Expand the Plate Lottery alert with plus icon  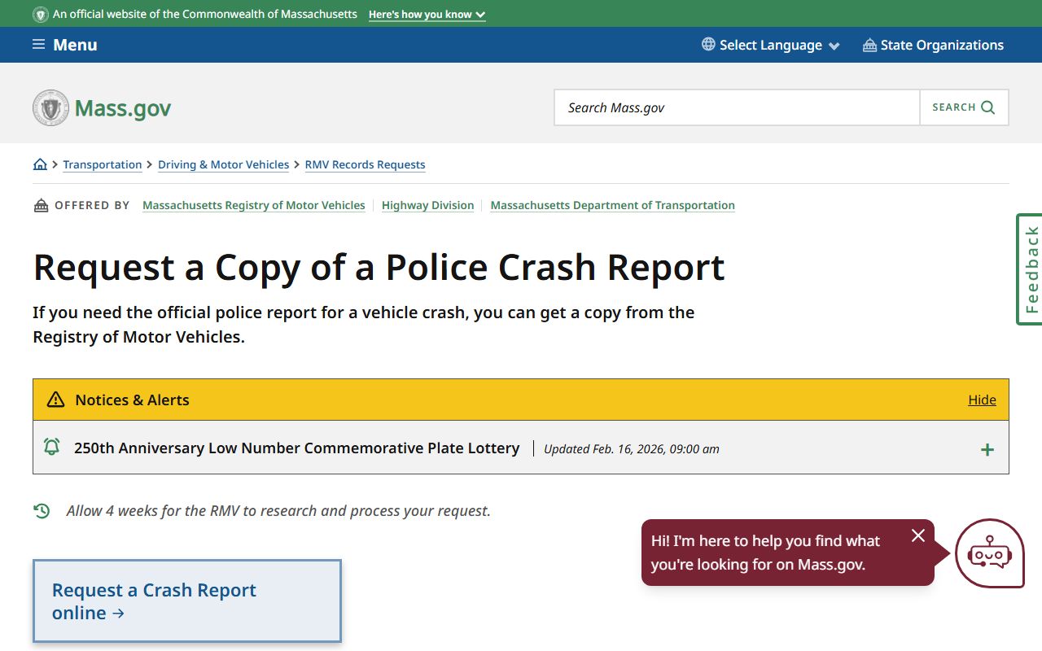pos(987,449)
